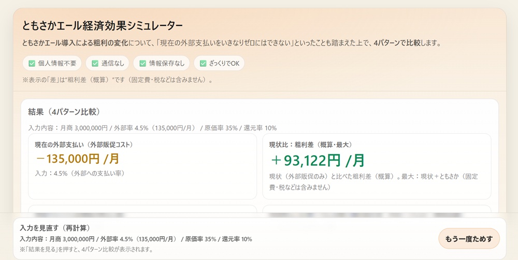518x260 pixels.
Task: Click the −135,000円 /月 value
Action: coord(77,159)
